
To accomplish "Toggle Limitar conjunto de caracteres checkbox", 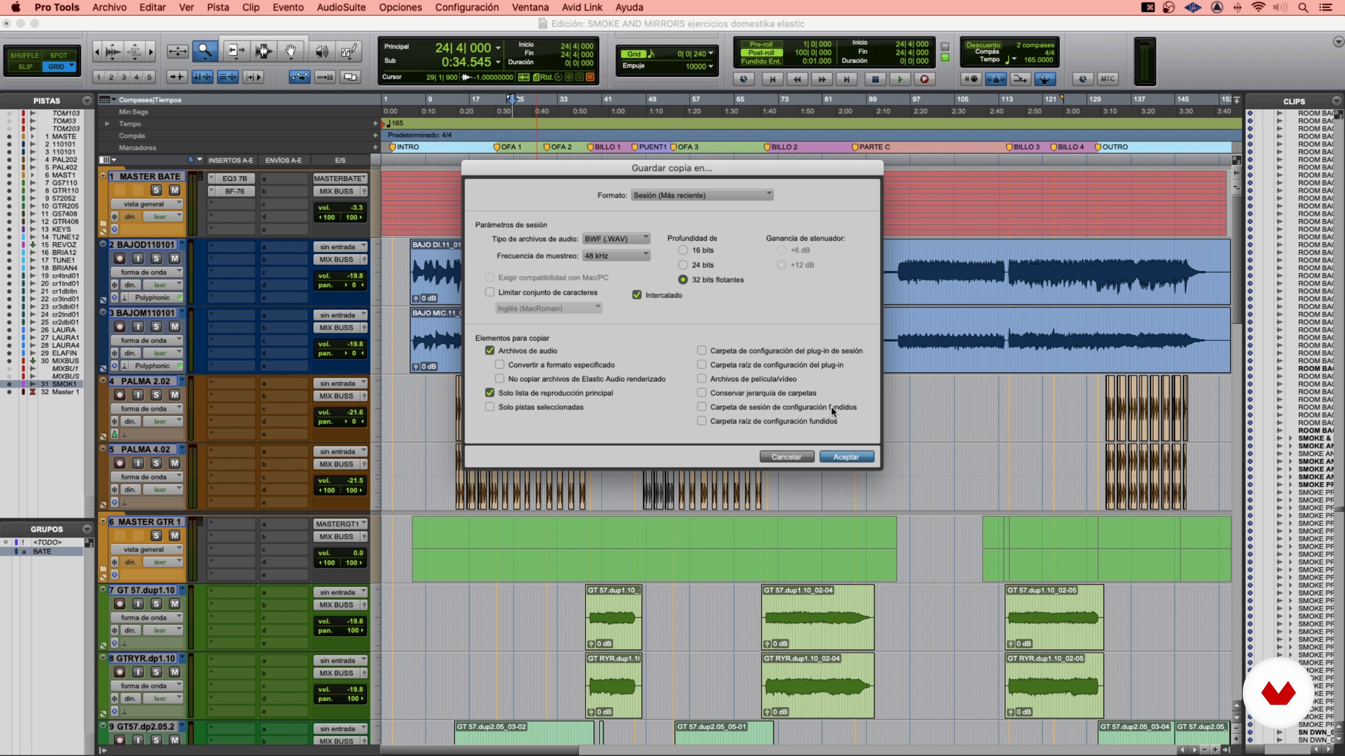I will click(490, 292).
